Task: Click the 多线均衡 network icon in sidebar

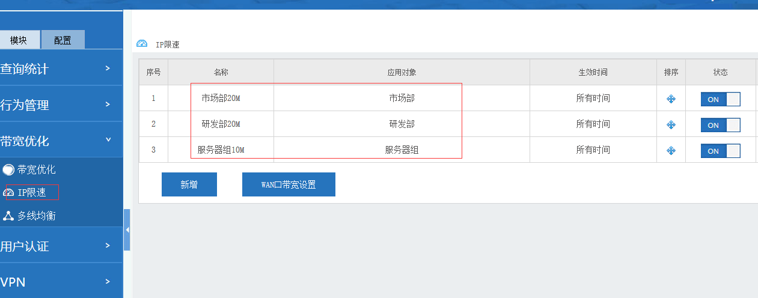Action: (8, 216)
